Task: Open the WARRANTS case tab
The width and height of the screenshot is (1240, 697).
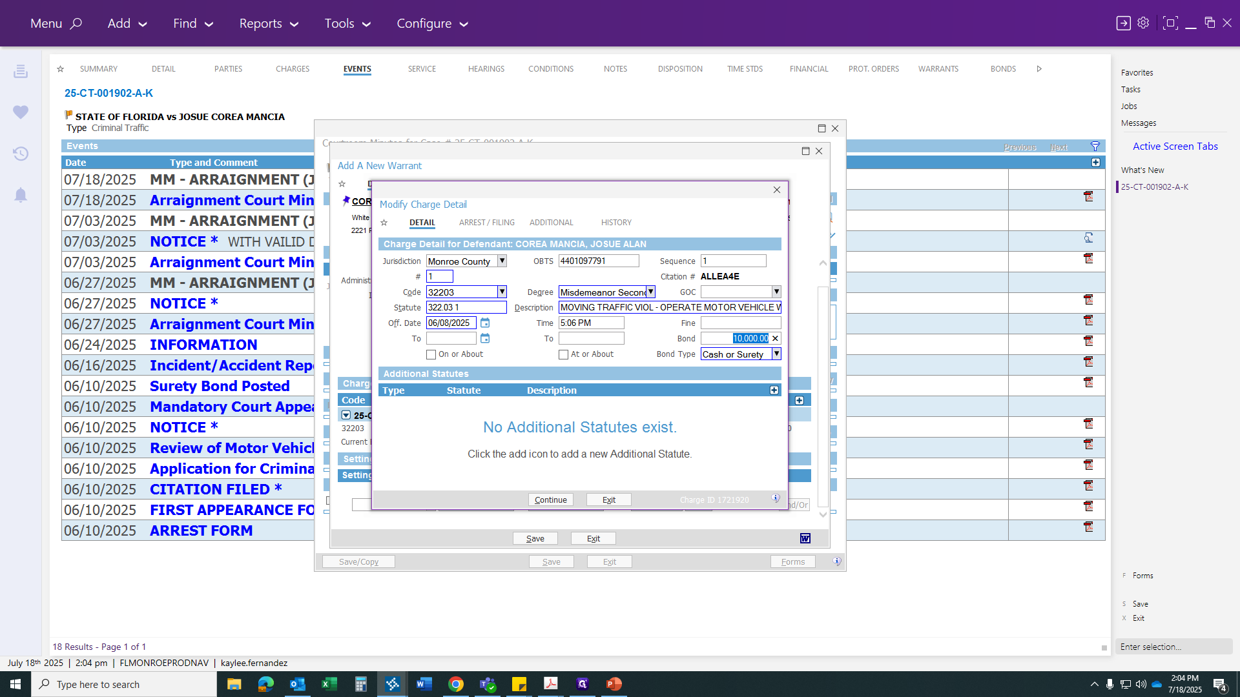Action: (x=938, y=69)
